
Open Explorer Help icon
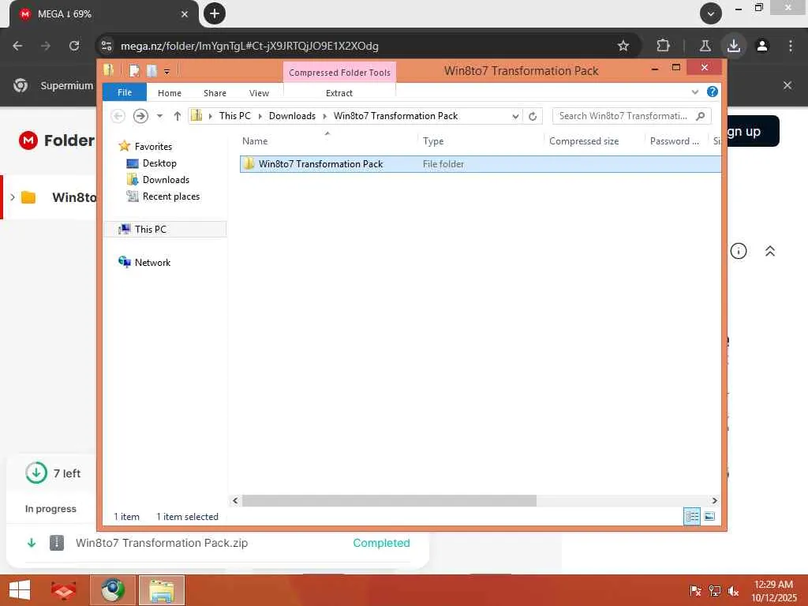713,92
